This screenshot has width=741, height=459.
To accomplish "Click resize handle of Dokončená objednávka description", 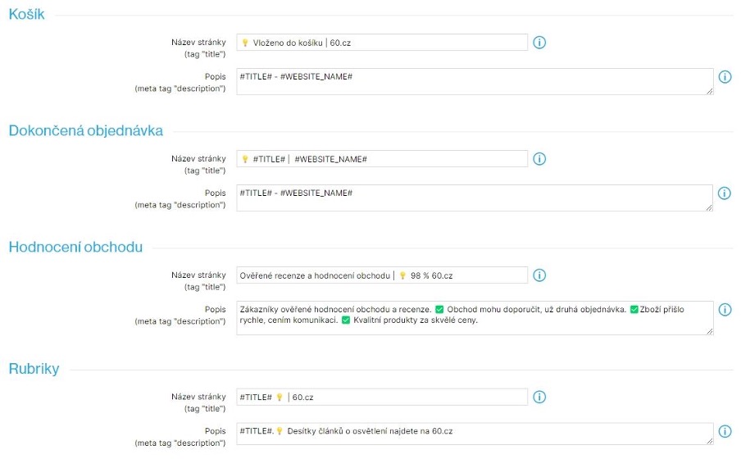I will click(709, 207).
